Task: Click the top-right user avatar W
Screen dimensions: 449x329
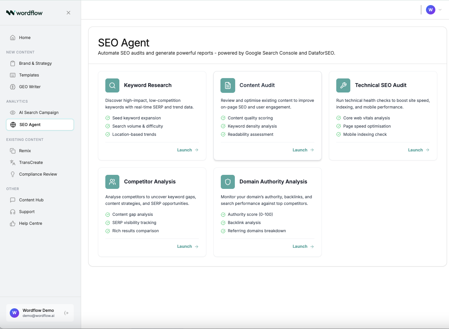Action: click(x=430, y=10)
